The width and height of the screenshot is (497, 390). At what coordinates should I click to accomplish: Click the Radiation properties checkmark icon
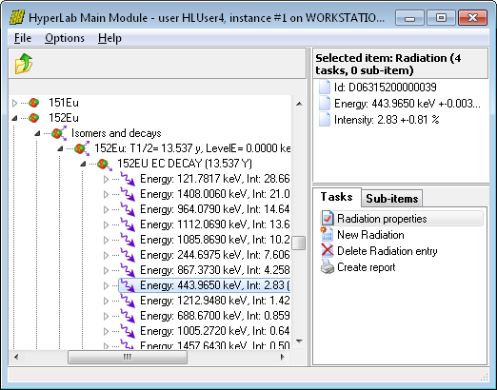pos(328,219)
